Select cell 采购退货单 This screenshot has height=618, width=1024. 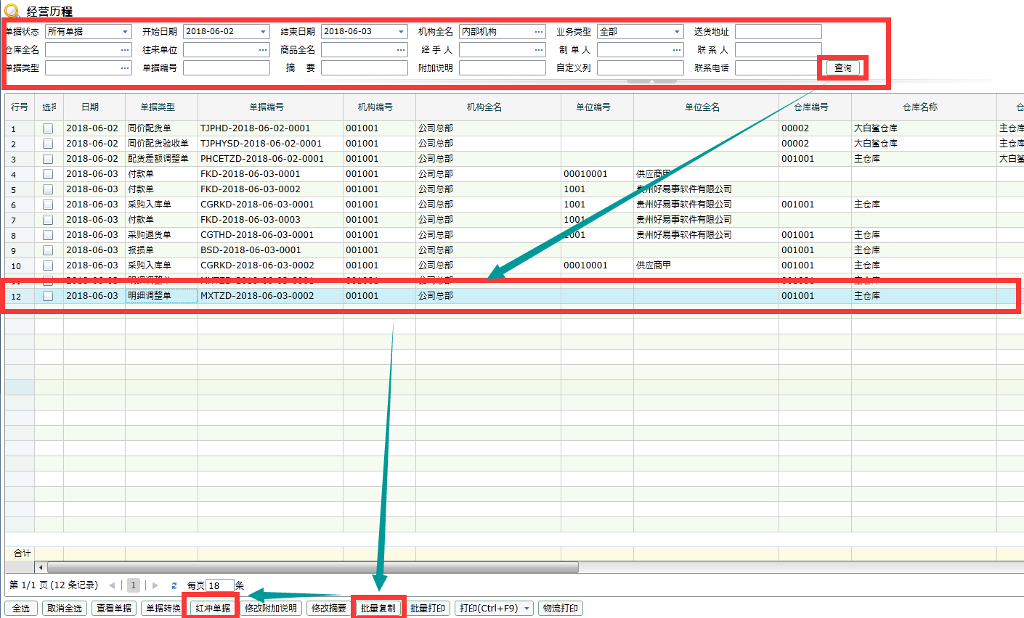tap(161, 235)
